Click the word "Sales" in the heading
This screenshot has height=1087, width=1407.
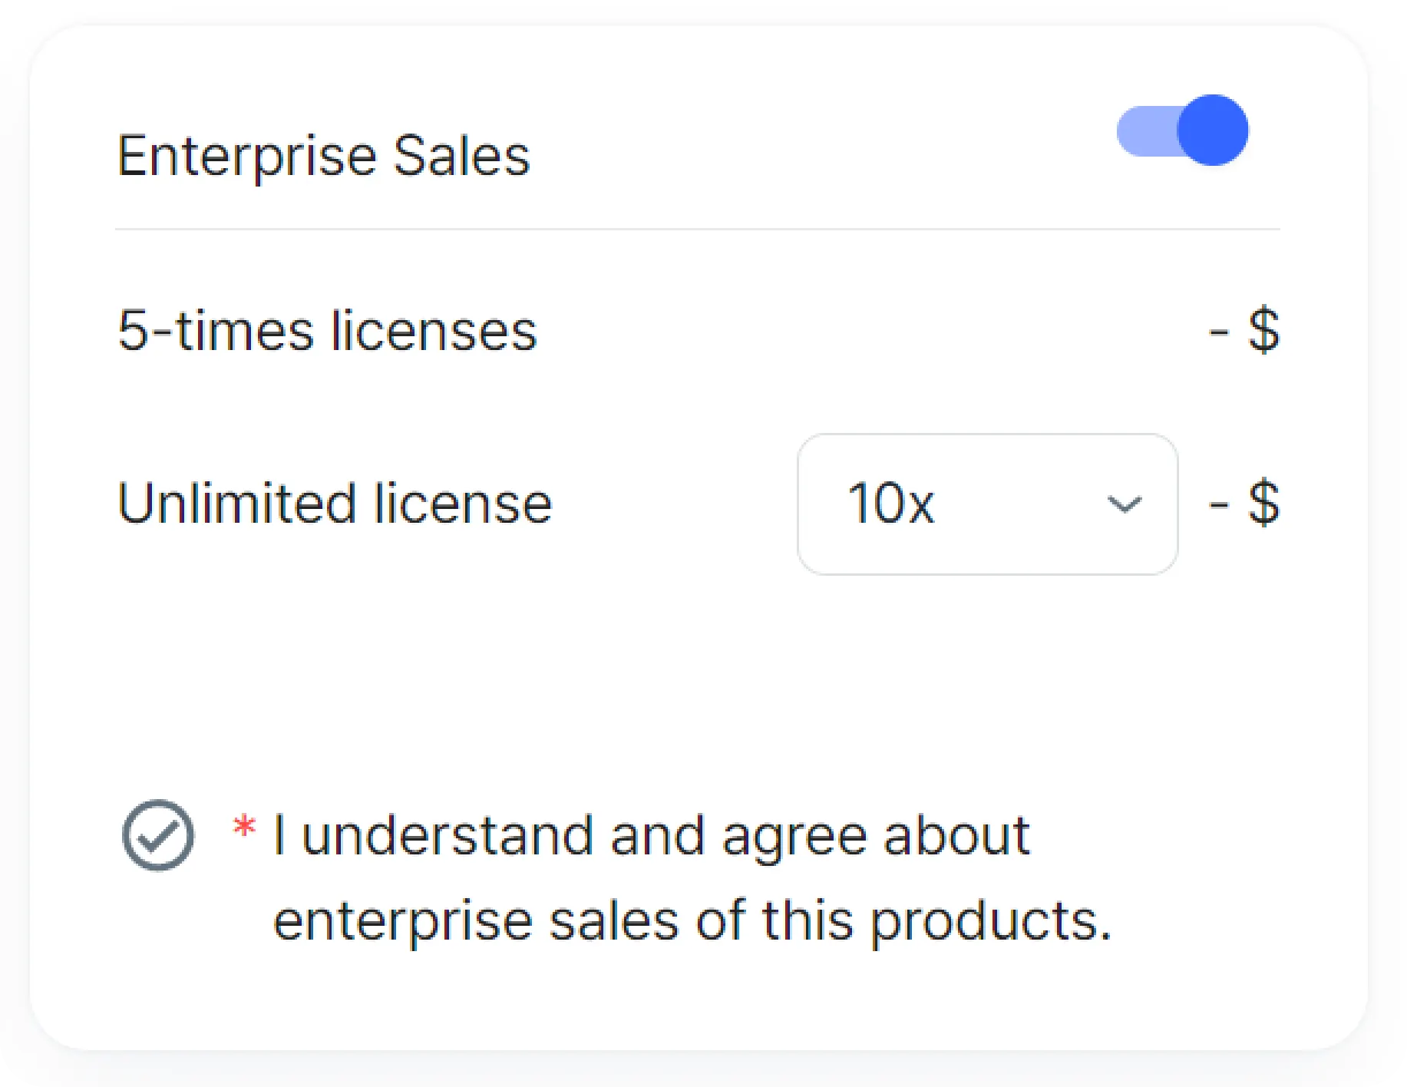pos(461,157)
